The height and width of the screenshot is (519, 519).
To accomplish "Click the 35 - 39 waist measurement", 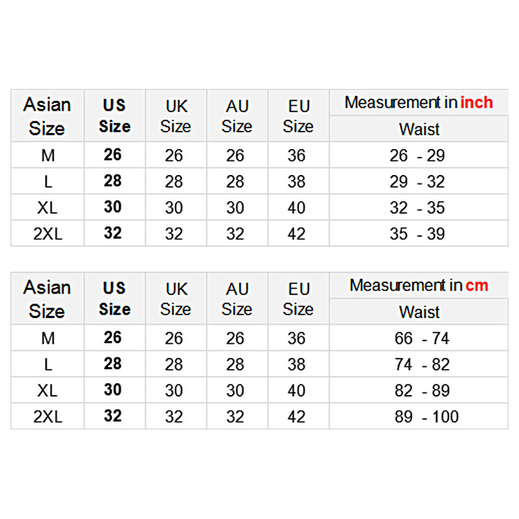I will tap(418, 234).
